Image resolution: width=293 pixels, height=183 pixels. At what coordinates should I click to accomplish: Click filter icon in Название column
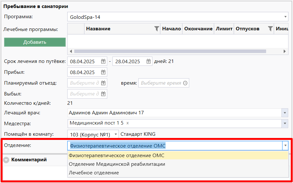tap(156, 29)
